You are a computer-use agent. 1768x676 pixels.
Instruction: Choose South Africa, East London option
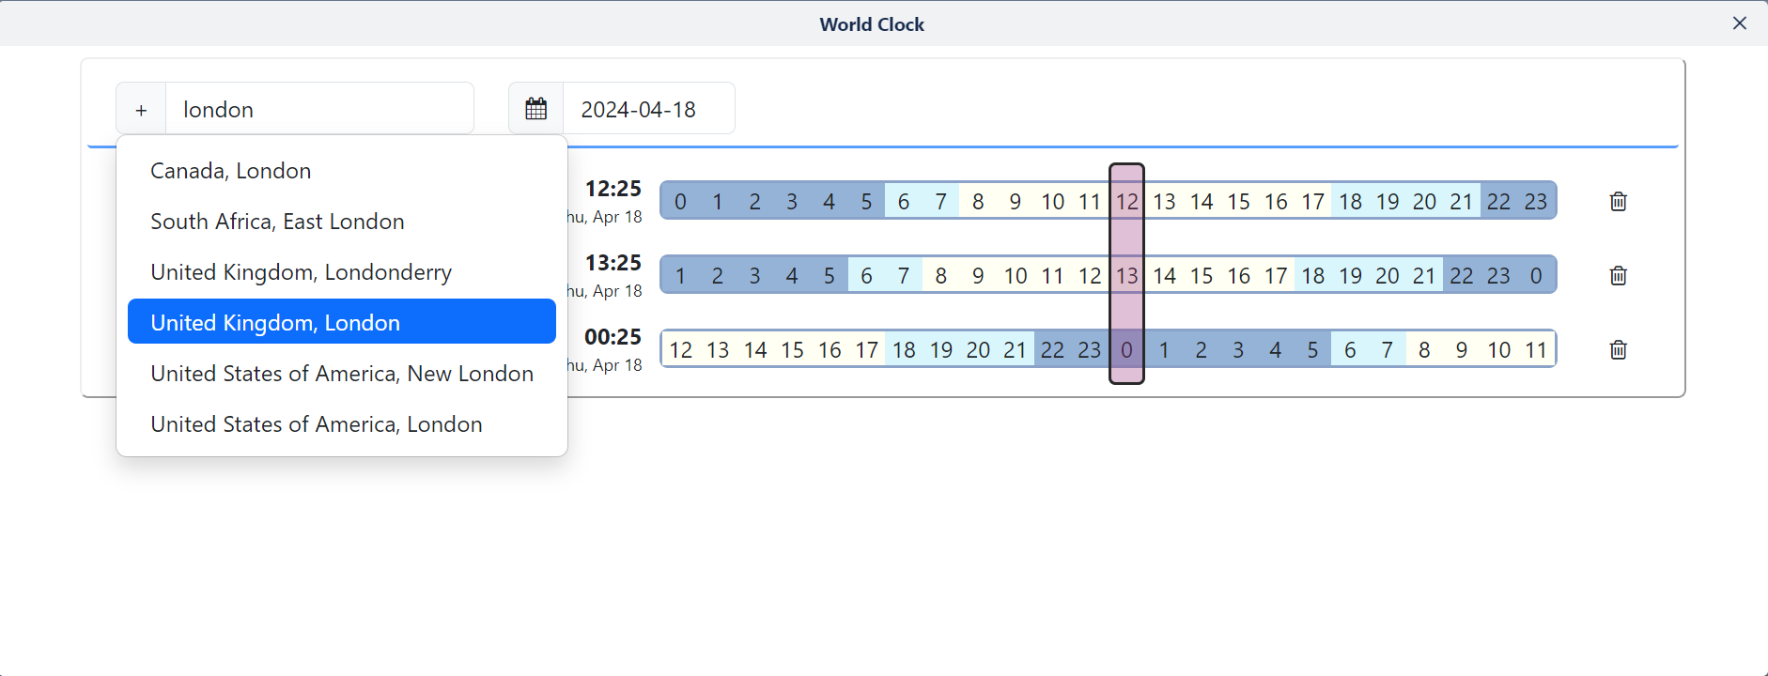[277, 222]
